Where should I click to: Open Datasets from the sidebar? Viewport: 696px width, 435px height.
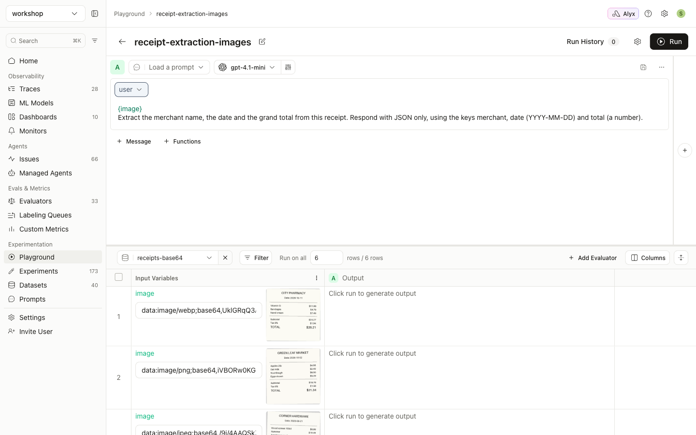[53, 285]
